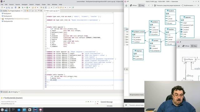Click Browse (Обзор) in second Gwenview window
200x112 pixels.
(x=186, y=46)
